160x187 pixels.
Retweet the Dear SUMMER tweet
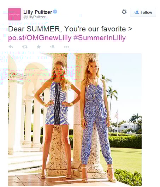click(x=25, y=47)
